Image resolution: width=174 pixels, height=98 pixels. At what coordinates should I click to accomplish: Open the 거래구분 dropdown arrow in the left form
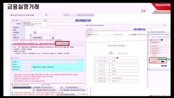[x=46, y=21]
